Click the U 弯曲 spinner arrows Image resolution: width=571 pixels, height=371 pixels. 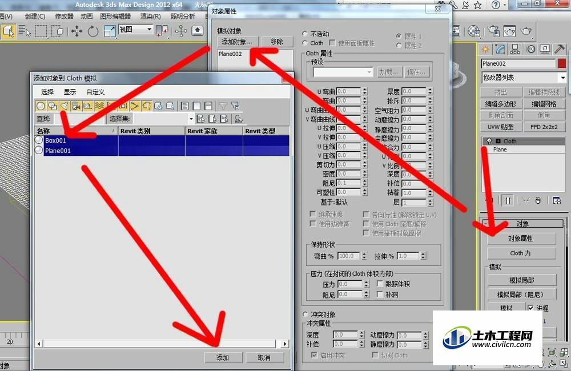click(365, 91)
